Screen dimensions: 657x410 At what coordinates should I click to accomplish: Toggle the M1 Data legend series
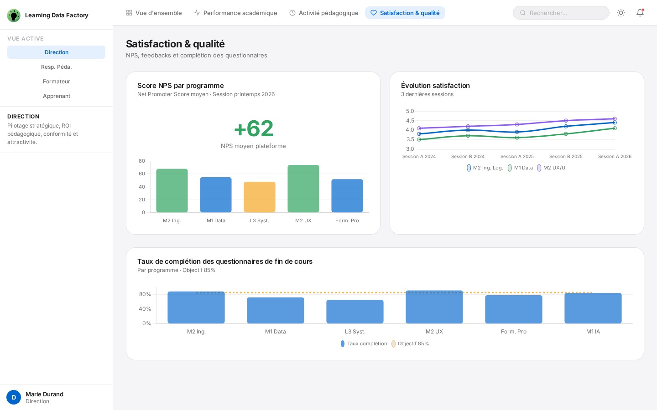[520, 168]
